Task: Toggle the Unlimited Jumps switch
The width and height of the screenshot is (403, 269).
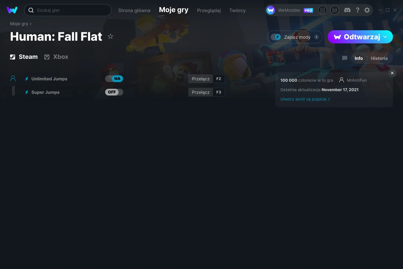Action: 114,79
